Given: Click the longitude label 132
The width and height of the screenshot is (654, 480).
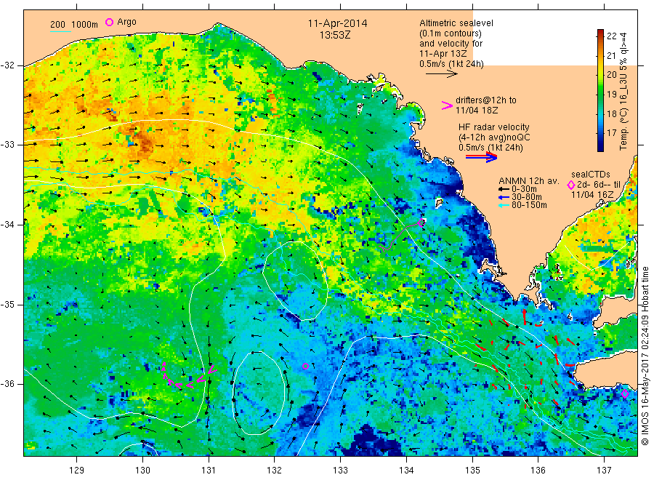Looking at the screenshot, I should 275,471.
